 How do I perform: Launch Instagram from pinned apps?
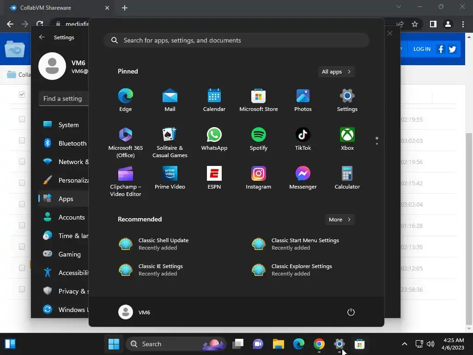[259, 178]
